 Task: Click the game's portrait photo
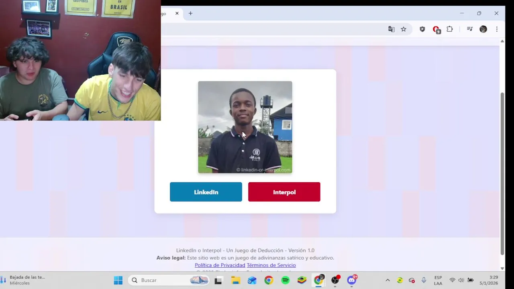pyautogui.click(x=245, y=127)
